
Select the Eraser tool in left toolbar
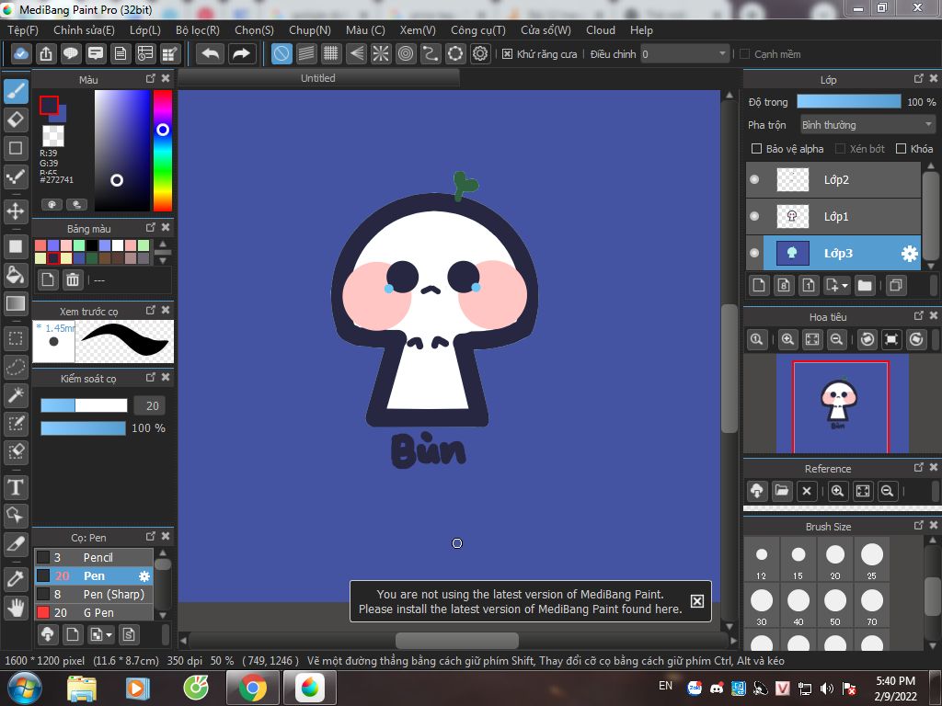click(x=16, y=120)
